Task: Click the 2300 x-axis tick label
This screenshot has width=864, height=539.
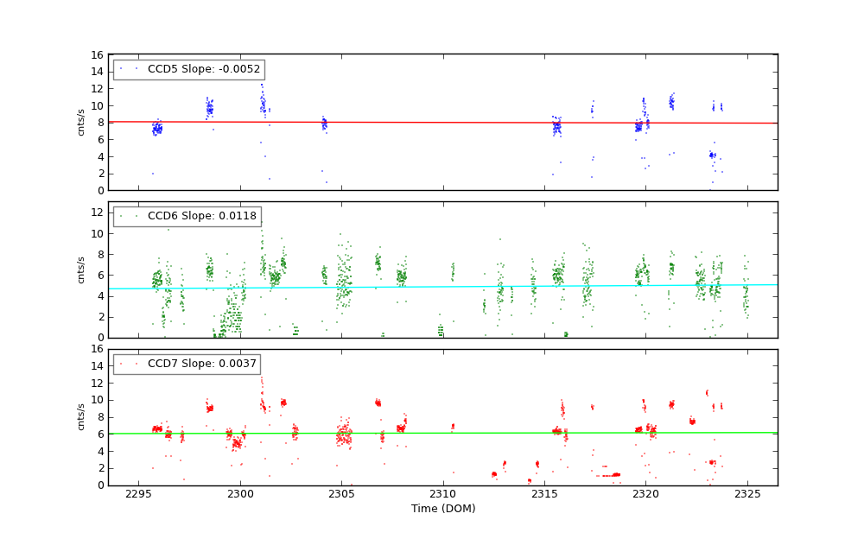Action: coord(240,494)
